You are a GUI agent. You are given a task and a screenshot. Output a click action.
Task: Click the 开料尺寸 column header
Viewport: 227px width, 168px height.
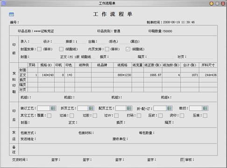[x=208, y=65]
